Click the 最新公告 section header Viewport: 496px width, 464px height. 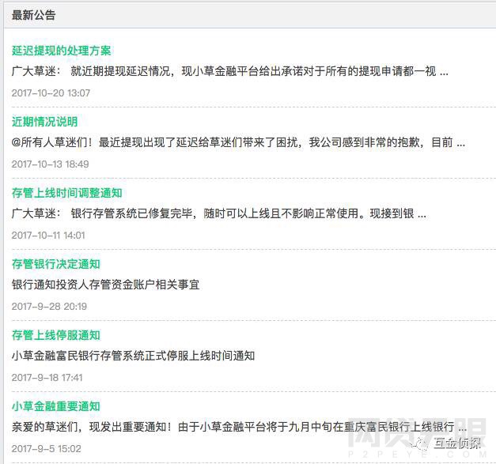tap(33, 15)
